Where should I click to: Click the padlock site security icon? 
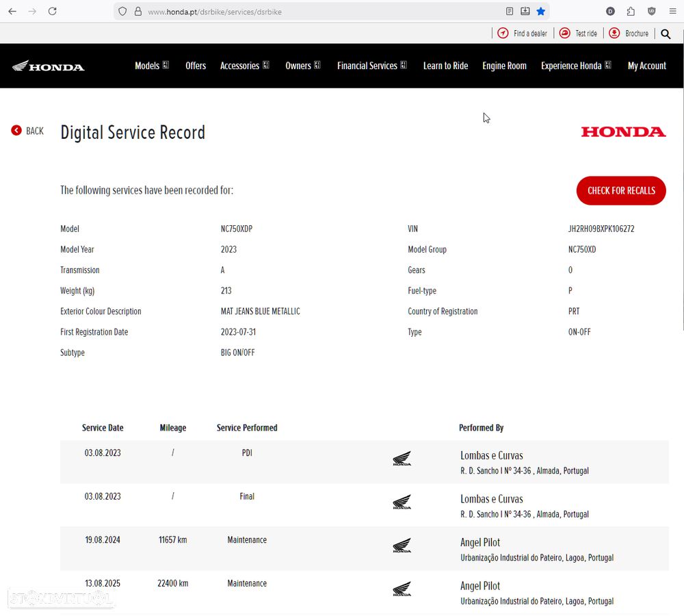(x=138, y=12)
